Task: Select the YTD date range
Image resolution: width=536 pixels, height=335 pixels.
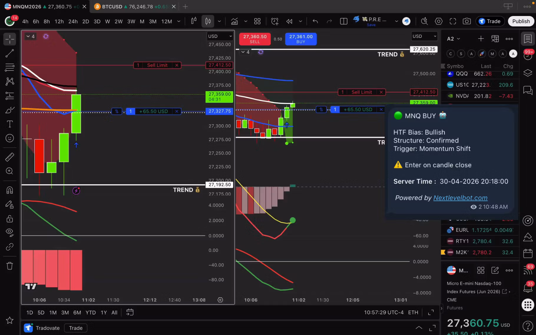Action: [x=91, y=313]
